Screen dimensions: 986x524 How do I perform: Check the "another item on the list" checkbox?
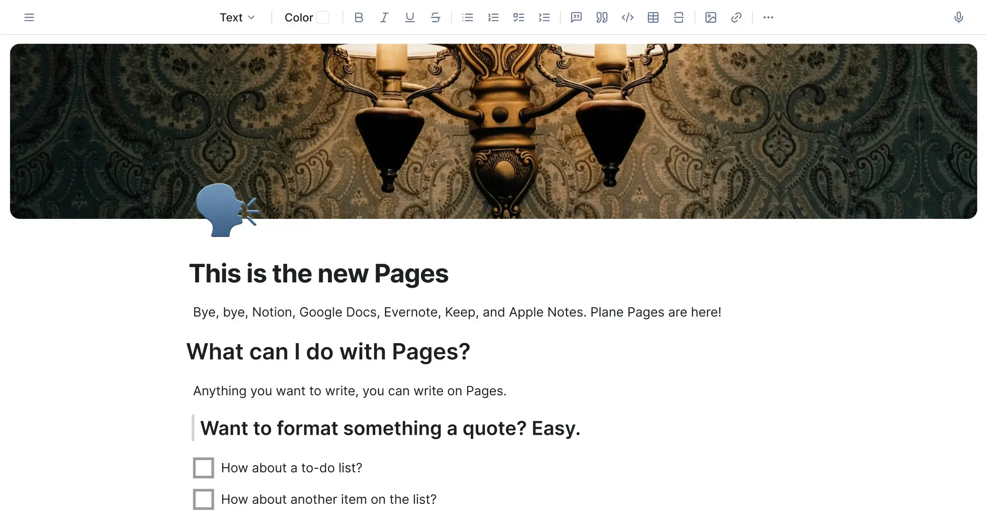tap(203, 499)
